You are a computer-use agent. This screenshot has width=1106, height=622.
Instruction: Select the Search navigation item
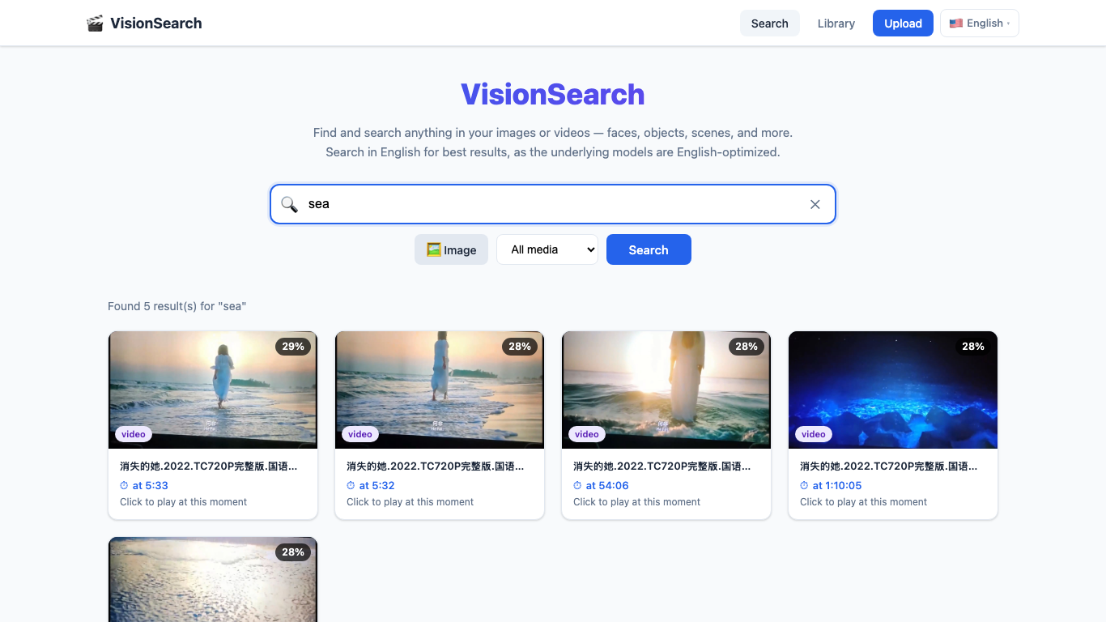pos(769,23)
